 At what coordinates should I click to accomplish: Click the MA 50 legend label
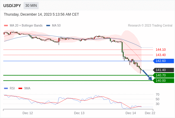pyautogui.click(x=56, y=26)
